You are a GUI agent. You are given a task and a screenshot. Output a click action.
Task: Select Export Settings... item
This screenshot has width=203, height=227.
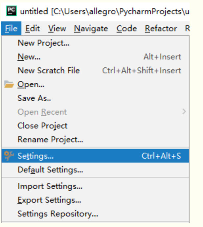[x=49, y=200]
